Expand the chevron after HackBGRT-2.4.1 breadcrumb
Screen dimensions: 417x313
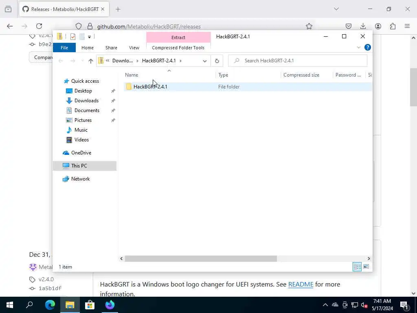pyautogui.click(x=180, y=61)
